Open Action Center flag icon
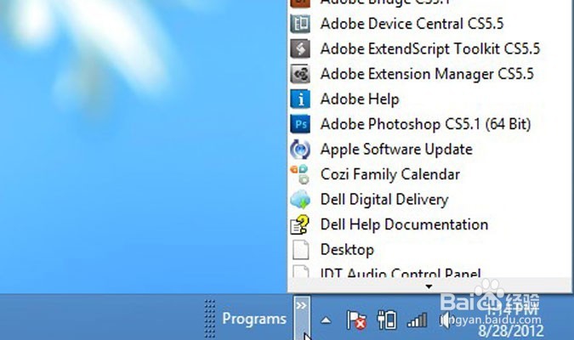Viewport: 574px width, 340px height. [x=356, y=320]
